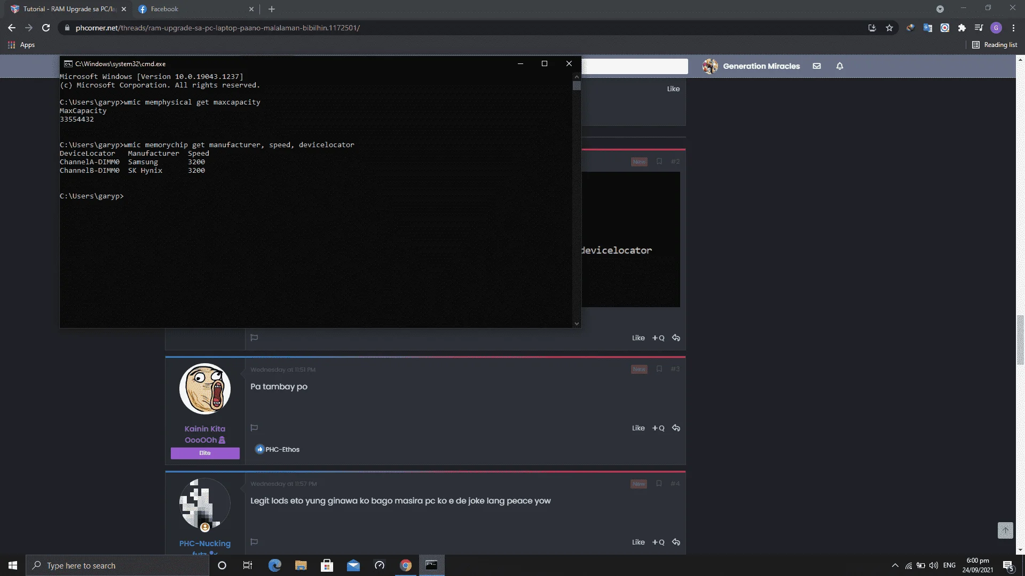The width and height of the screenshot is (1025, 576).
Task: Open Kainin Kita OooOOh's profile avatar
Action: pos(205,389)
